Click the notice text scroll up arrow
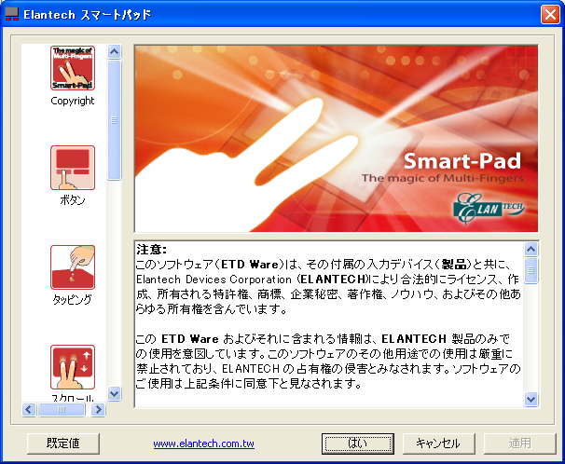The image size is (565, 464). pyautogui.click(x=531, y=249)
